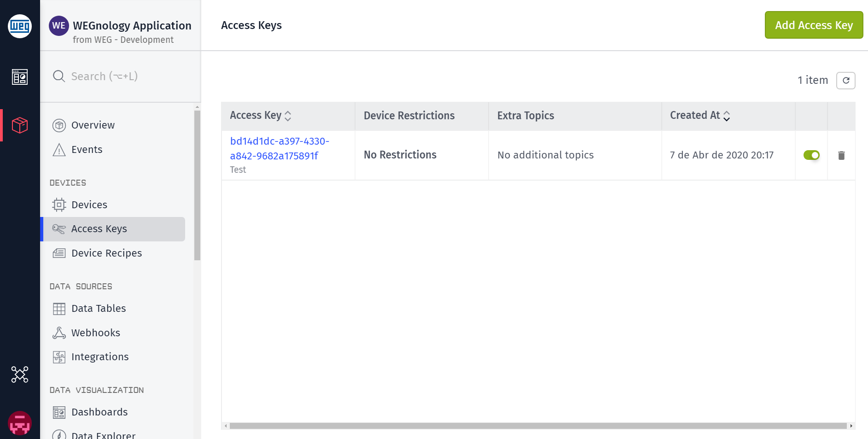
Task: Open Dashboards in the sidebar
Action: coord(99,412)
